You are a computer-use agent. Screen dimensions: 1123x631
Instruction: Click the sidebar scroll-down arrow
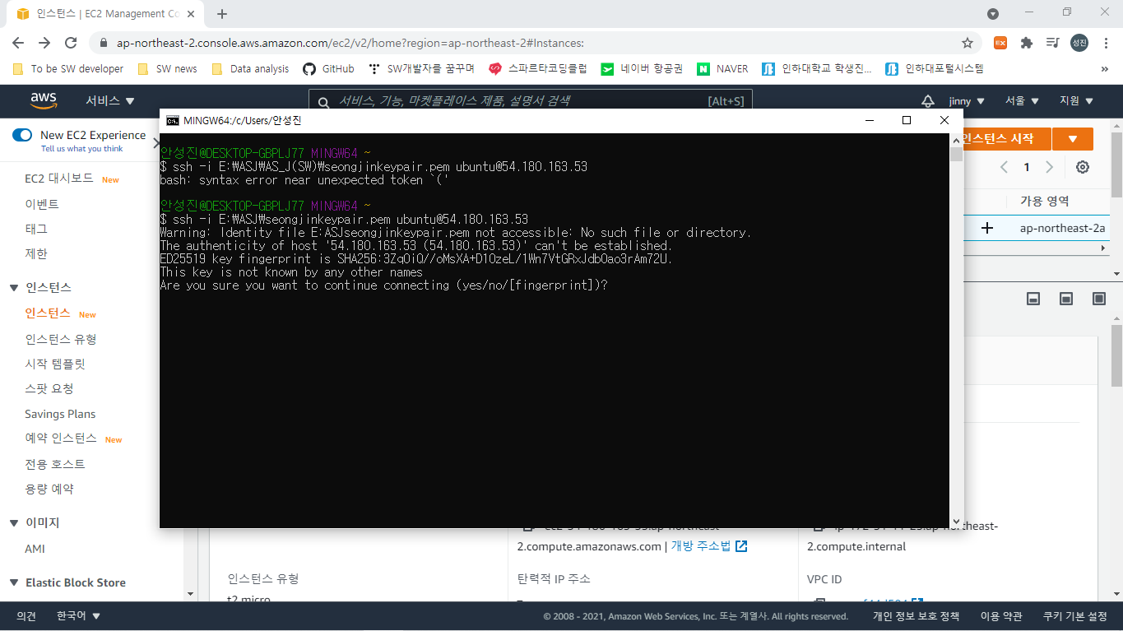190,594
